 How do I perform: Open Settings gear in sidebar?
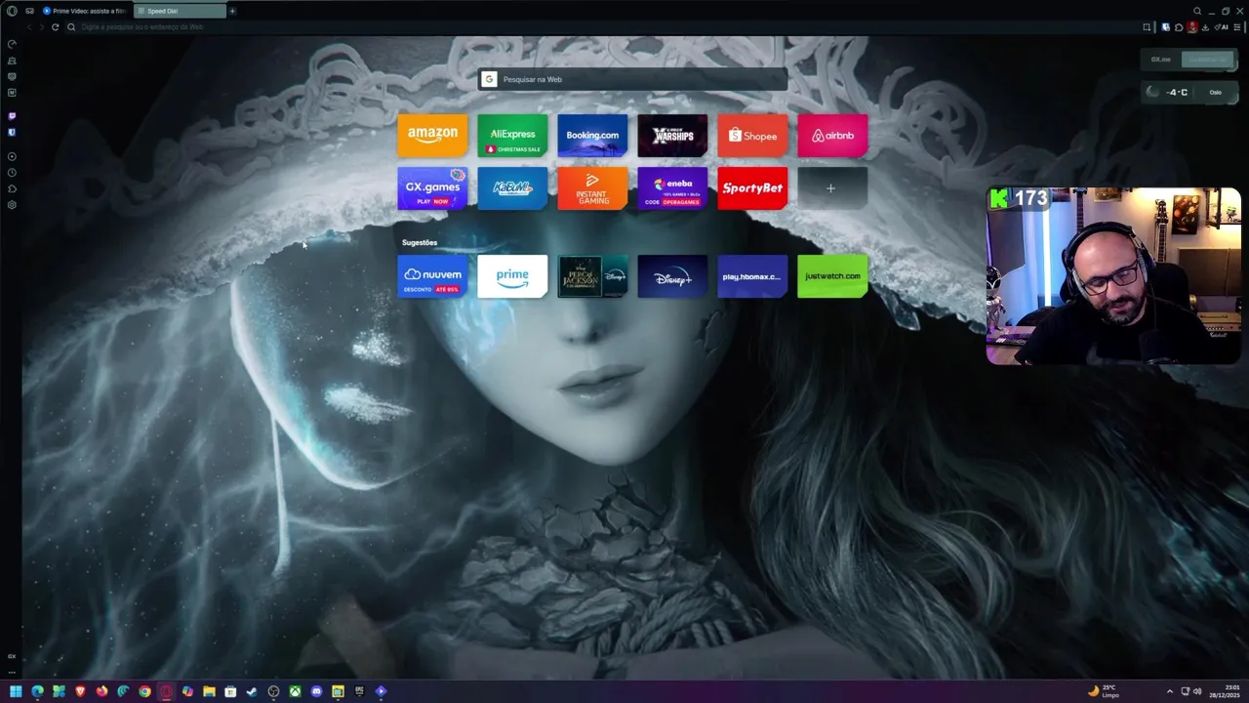[12, 205]
